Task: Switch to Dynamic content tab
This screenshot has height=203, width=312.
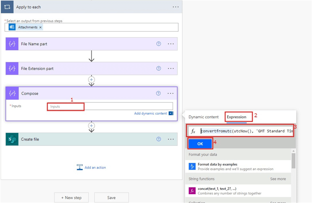Action: point(204,117)
